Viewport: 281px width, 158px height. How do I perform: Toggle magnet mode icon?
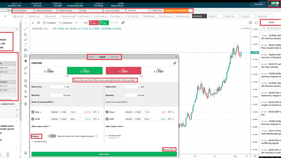coord(26,81)
